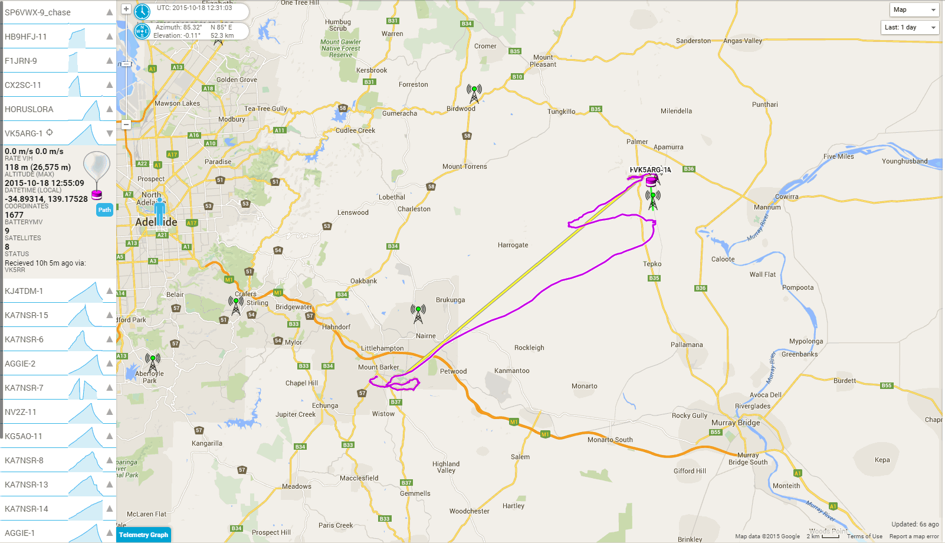Open the Map type dropdown
This screenshot has height=543, width=945.
914,9
